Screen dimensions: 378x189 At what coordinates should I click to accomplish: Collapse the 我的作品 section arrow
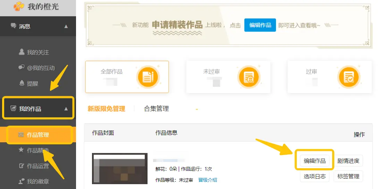coord(66,109)
